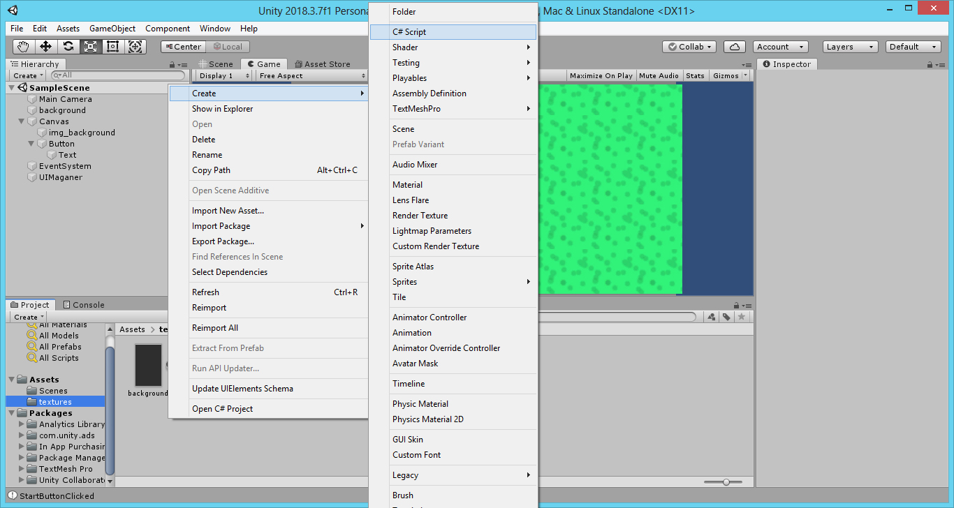Open the Display 1 dropdown
The image size is (954, 508).
[x=224, y=75]
